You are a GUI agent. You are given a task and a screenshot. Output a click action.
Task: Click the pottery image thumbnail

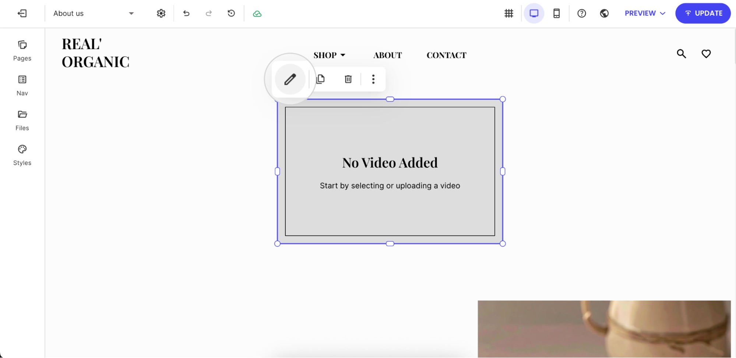pos(604,329)
